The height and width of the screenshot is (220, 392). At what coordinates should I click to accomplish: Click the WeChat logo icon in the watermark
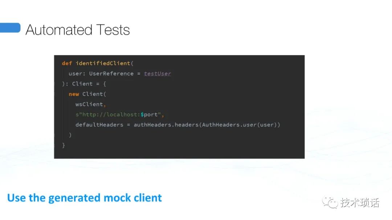click(x=330, y=203)
